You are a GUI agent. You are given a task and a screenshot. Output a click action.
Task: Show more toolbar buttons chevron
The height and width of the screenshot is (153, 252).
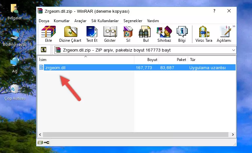point(234,26)
